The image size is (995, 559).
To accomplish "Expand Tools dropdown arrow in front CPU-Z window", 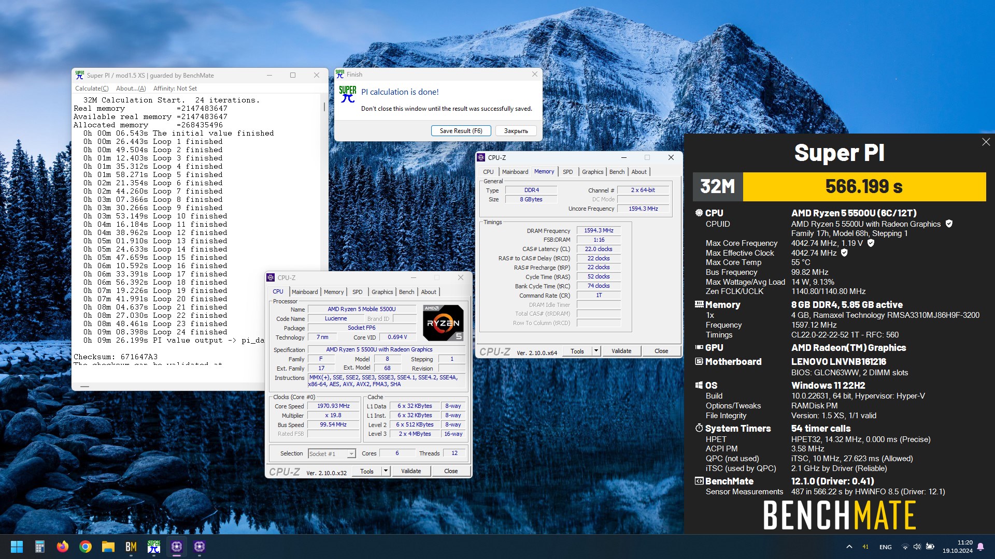I will click(386, 471).
